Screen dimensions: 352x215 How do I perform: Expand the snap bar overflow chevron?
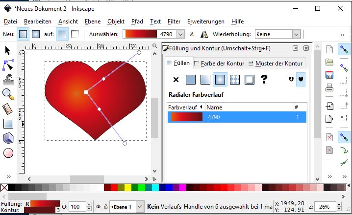(344, 176)
